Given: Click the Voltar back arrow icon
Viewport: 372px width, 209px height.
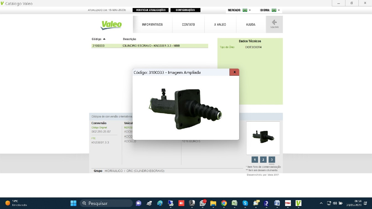Looking at the screenshot, I should [x=274, y=23].
